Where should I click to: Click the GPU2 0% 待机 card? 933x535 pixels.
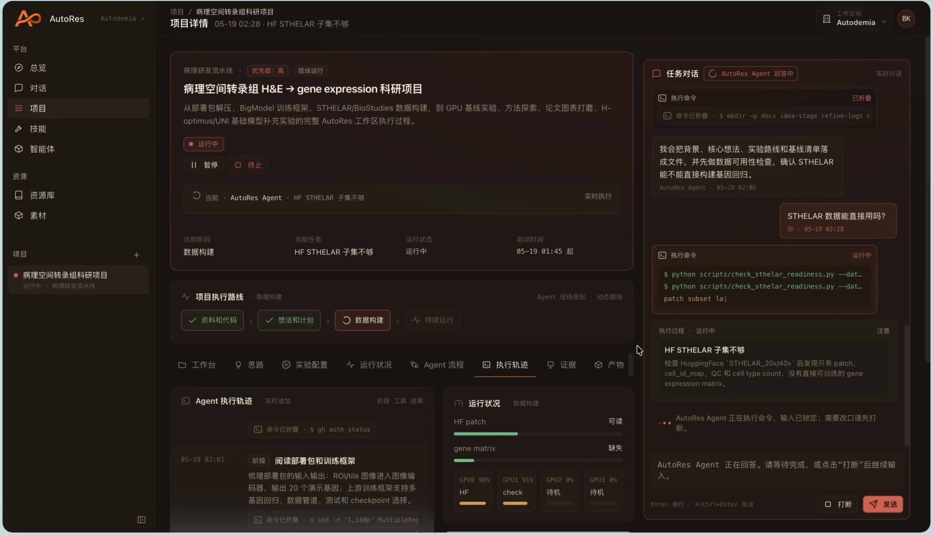(x=560, y=490)
